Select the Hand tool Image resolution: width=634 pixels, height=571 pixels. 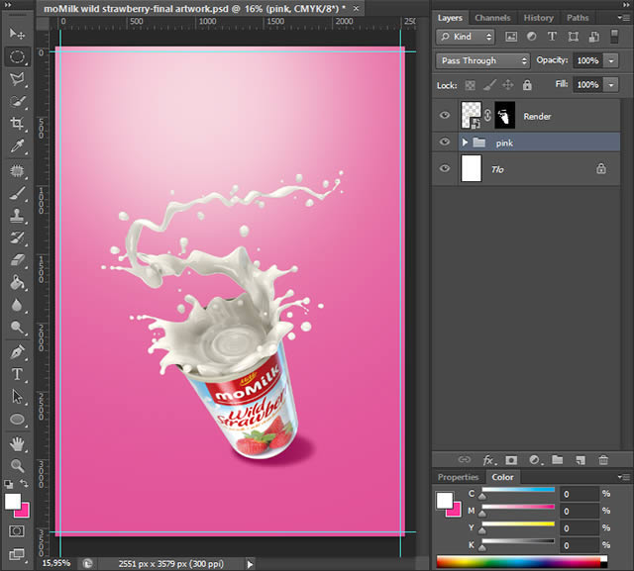[x=17, y=444]
